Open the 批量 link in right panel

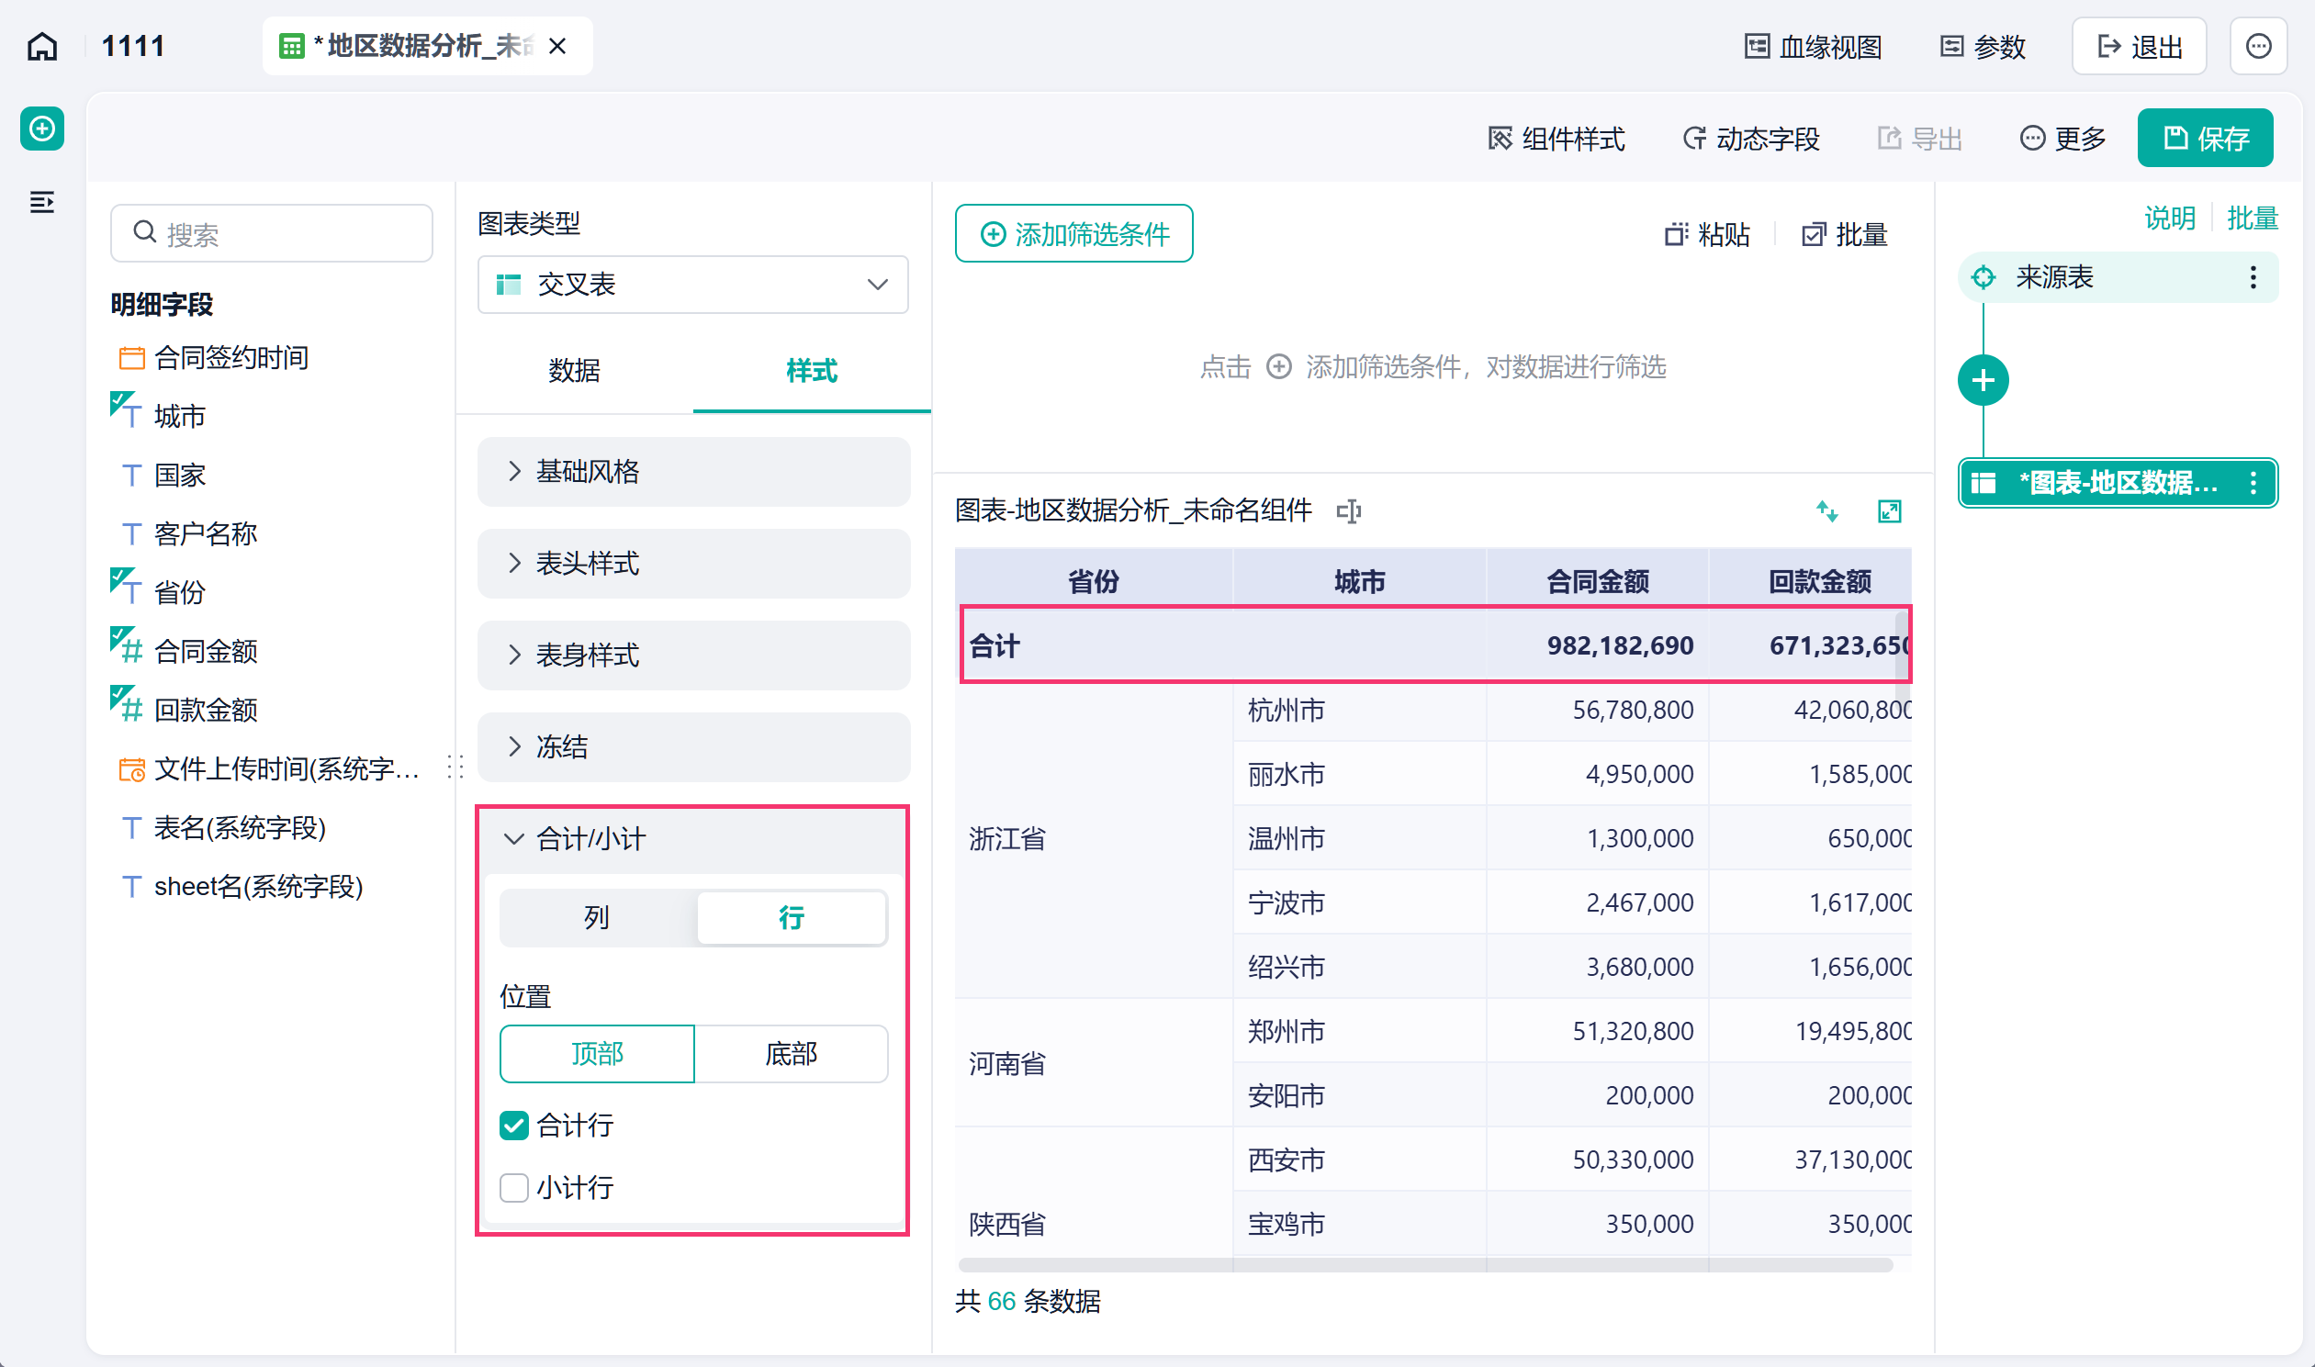coord(2253,218)
